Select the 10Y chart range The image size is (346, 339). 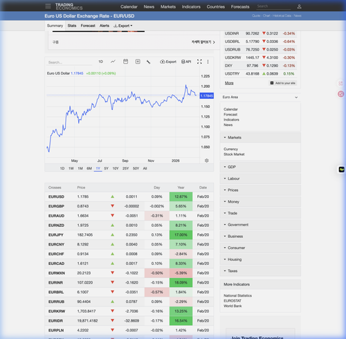coord(116,168)
